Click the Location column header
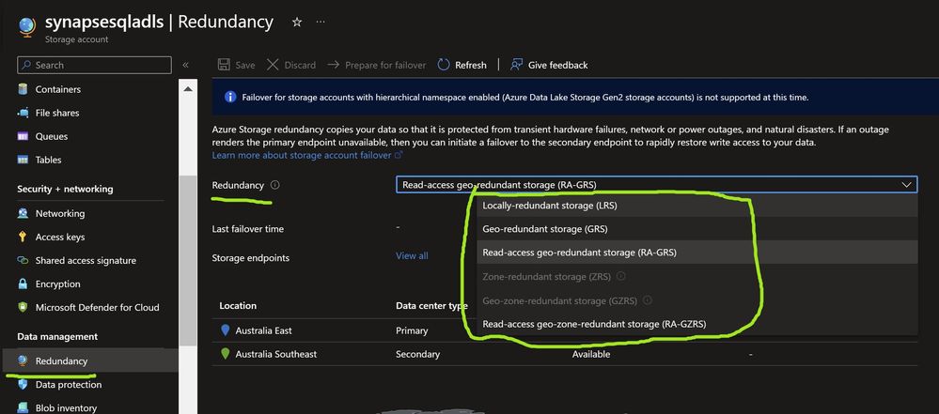 click(238, 305)
